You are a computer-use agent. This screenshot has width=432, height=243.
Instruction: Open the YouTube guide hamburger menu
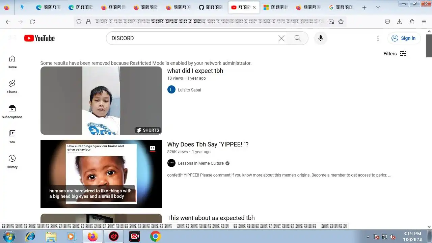(12, 38)
